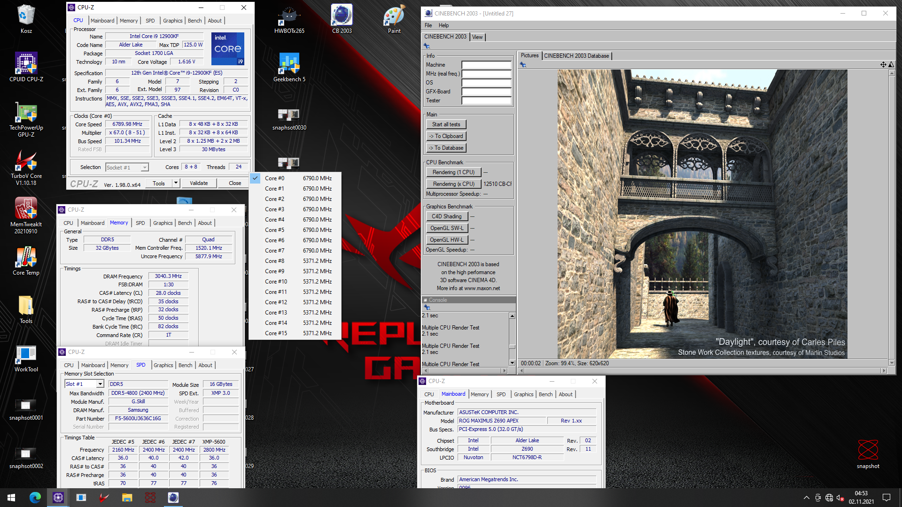Screen dimensions: 902x507
Task: Click the Tester input field in Cinebench Info
Action: point(486,100)
